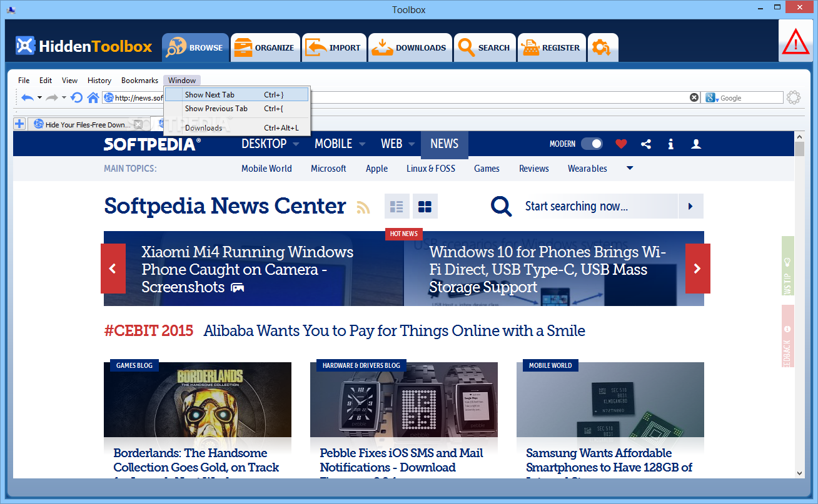Open the gear settings tab
818x504 pixels.
point(602,47)
